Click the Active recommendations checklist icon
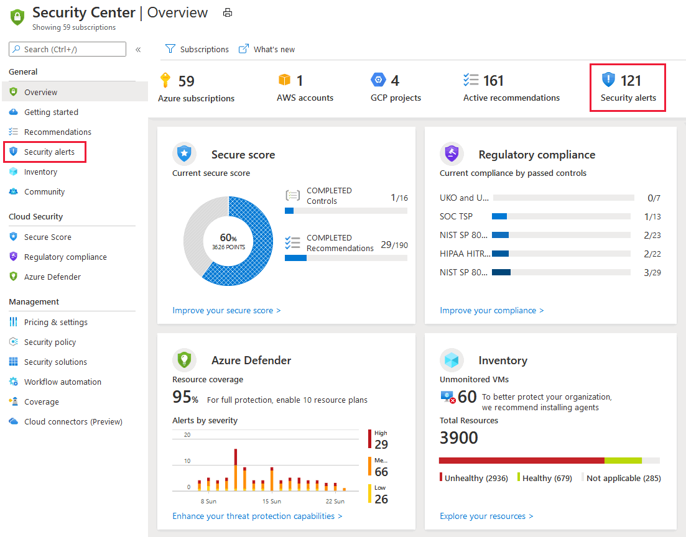 (471, 80)
